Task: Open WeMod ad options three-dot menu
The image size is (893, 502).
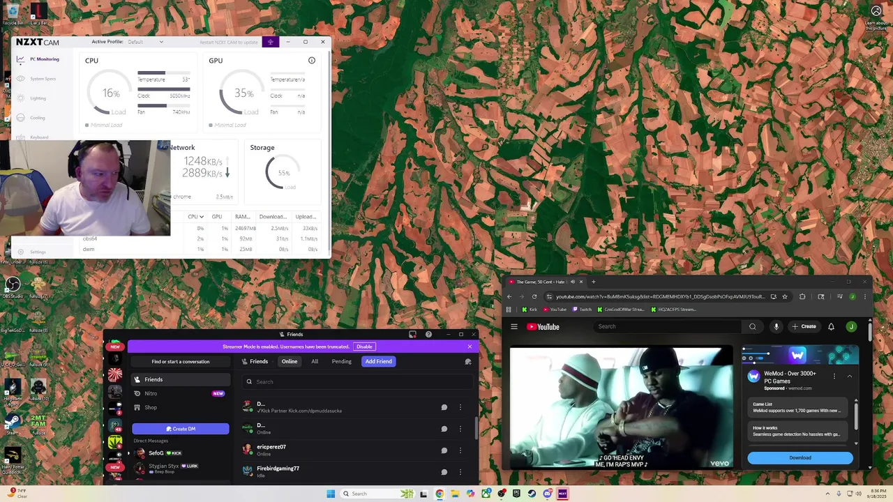Action: tap(834, 376)
